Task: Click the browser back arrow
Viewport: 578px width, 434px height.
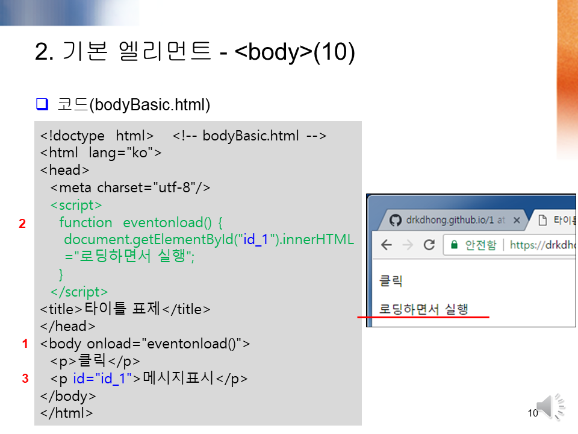Action: pyautogui.click(x=387, y=245)
